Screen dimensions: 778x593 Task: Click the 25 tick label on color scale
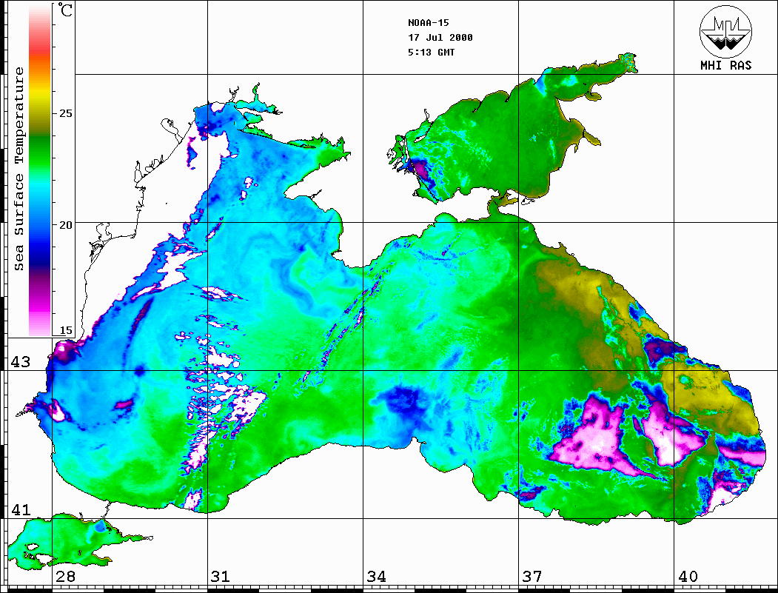tap(65, 113)
